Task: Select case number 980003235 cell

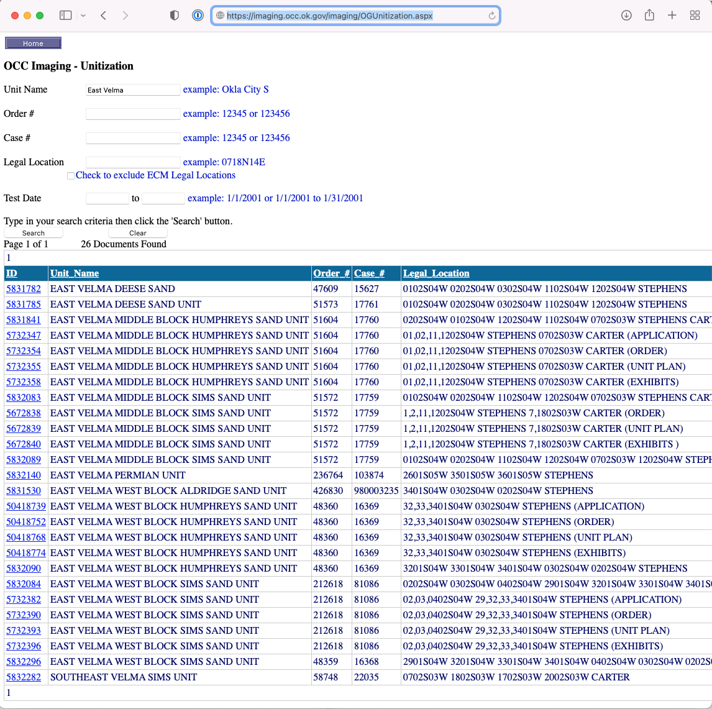Action: pos(376,491)
